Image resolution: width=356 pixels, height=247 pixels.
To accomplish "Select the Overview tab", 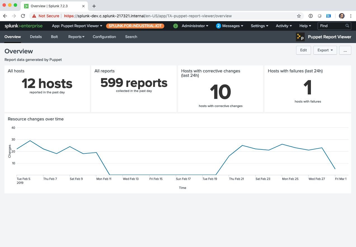I will [x=13, y=37].
